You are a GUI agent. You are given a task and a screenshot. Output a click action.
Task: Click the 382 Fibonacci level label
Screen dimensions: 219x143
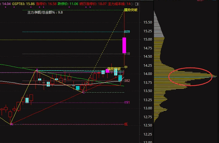coord(127,80)
